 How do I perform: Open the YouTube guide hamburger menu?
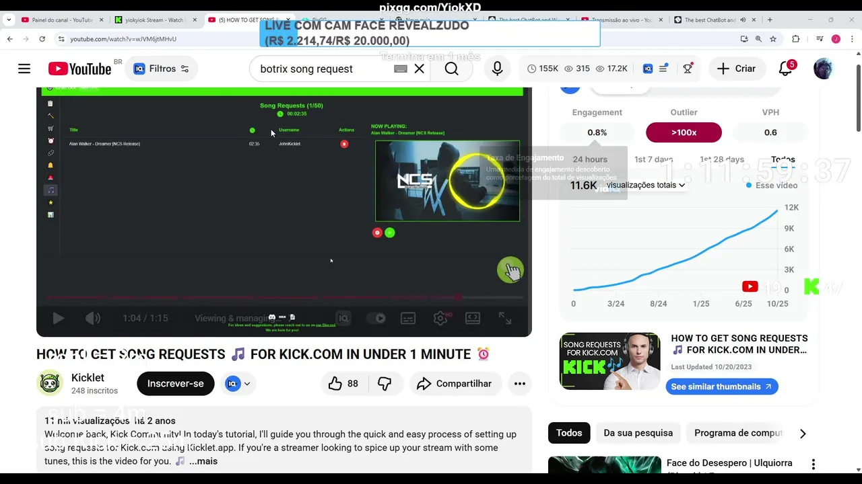pos(24,69)
